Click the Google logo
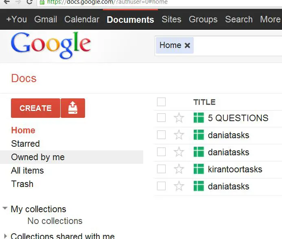The height and width of the screenshot is (239, 282). (51, 45)
